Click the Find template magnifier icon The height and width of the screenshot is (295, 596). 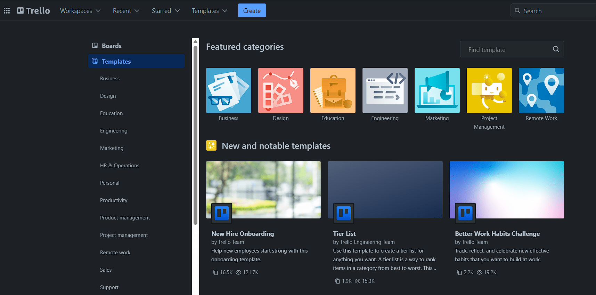tap(556, 49)
